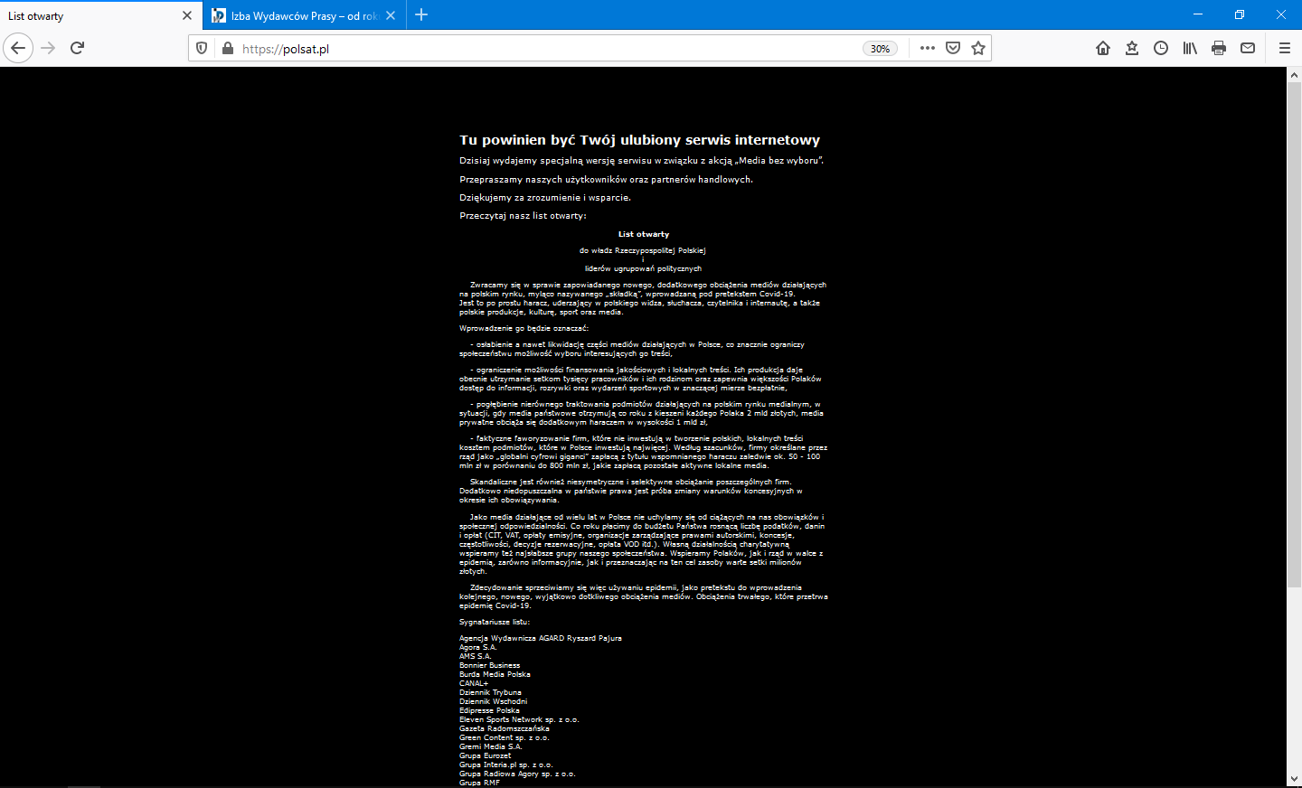Reload the current page
Viewport: 1302px width, 788px height.
(x=78, y=48)
